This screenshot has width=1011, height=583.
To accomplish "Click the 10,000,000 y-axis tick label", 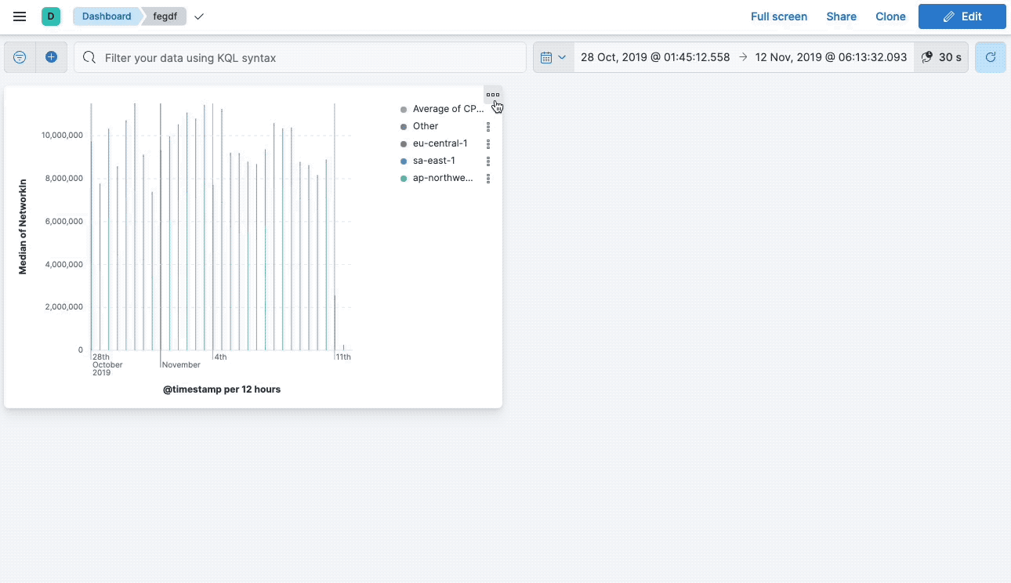I will pos(62,136).
